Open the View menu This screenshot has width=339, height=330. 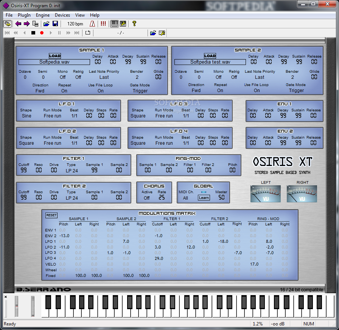[x=80, y=15]
